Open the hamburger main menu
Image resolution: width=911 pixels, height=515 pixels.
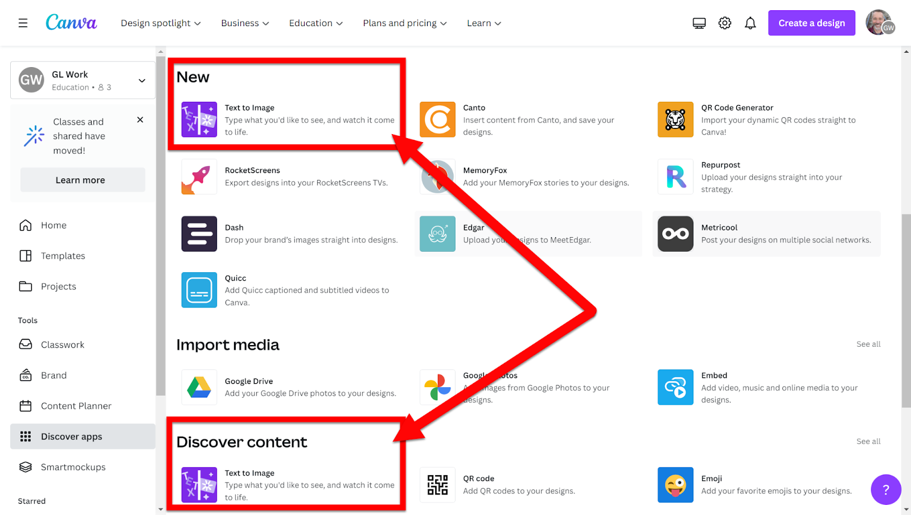click(x=23, y=23)
